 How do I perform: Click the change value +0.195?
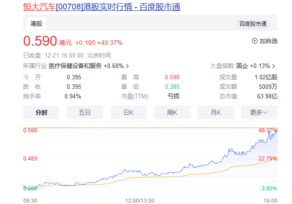coord(85,43)
